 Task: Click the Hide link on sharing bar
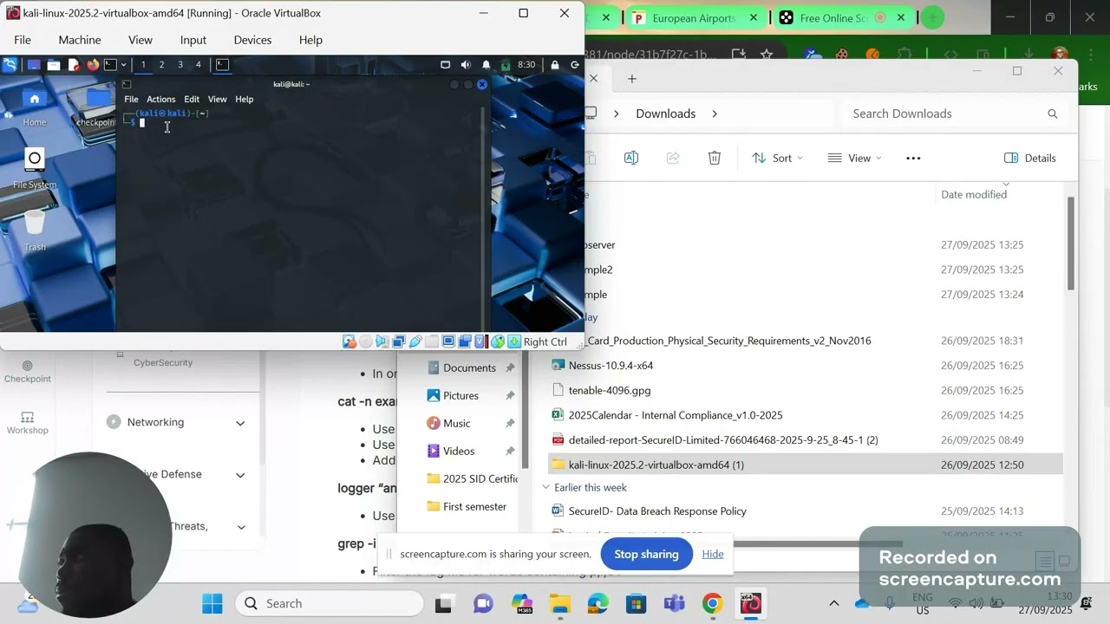click(x=713, y=554)
